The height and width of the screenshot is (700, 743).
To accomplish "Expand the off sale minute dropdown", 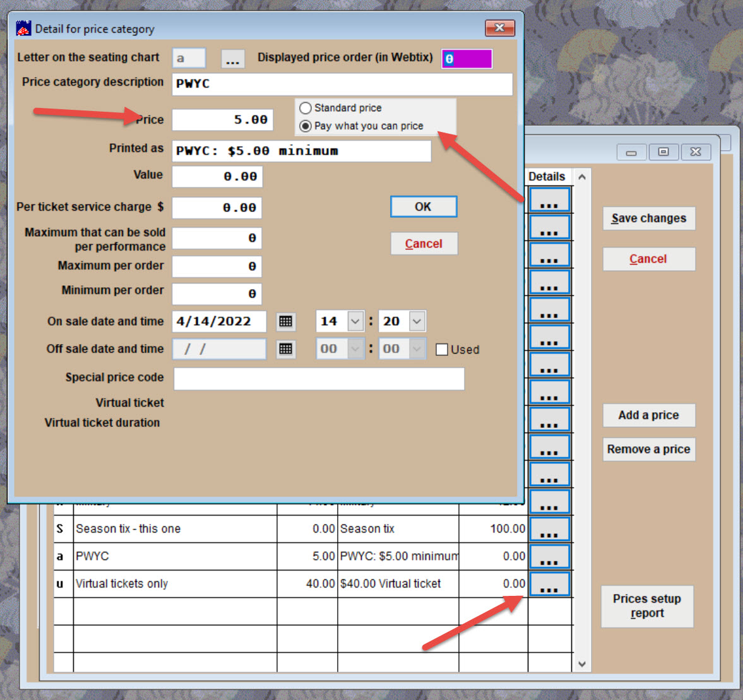I will (x=417, y=349).
